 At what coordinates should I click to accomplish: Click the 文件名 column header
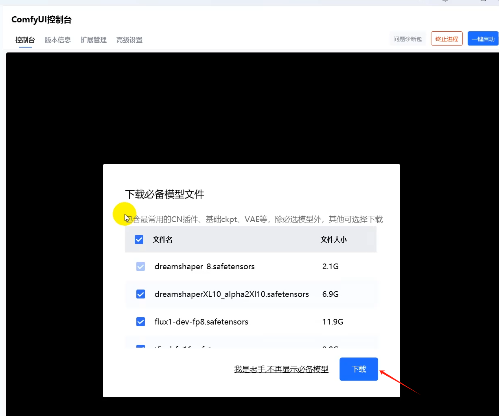(163, 240)
